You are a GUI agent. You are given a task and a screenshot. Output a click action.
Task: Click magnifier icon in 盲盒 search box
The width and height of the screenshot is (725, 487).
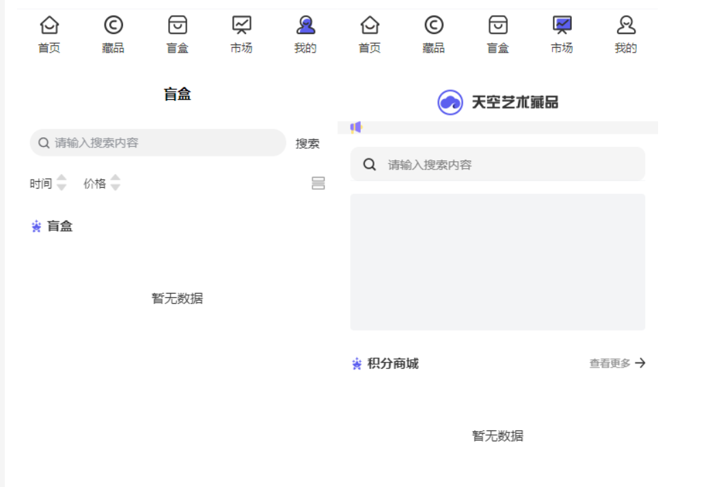coord(44,143)
